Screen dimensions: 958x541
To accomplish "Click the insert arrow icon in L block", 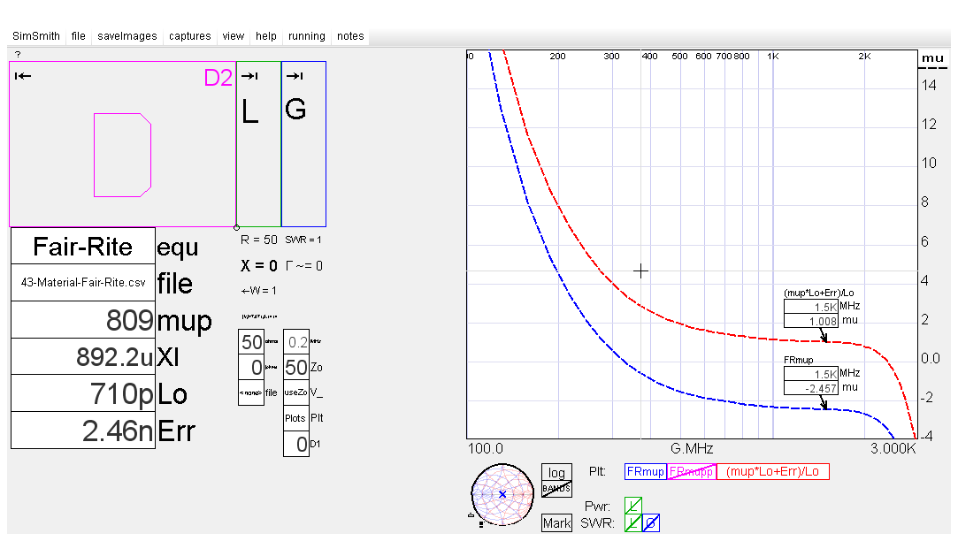I will tap(249, 76).
